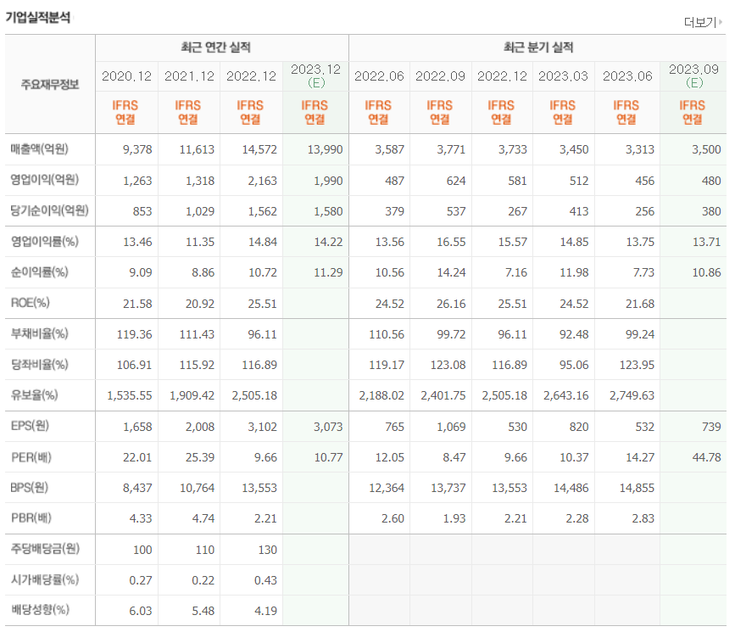Viewport: 735px width, 632px height.
Task: Click the 2023.03 quarterly column header
Action: click(563, 76)
